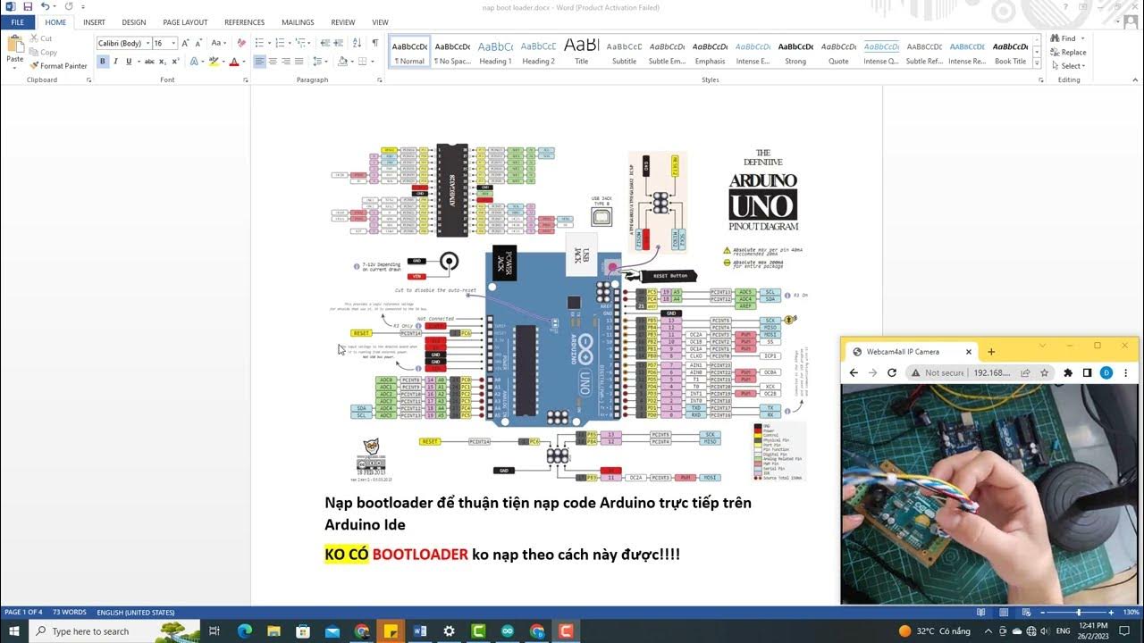Viewport: 1144px width, 643px height.
Task: Click the Cut scissors command
Action: [41, 38]
